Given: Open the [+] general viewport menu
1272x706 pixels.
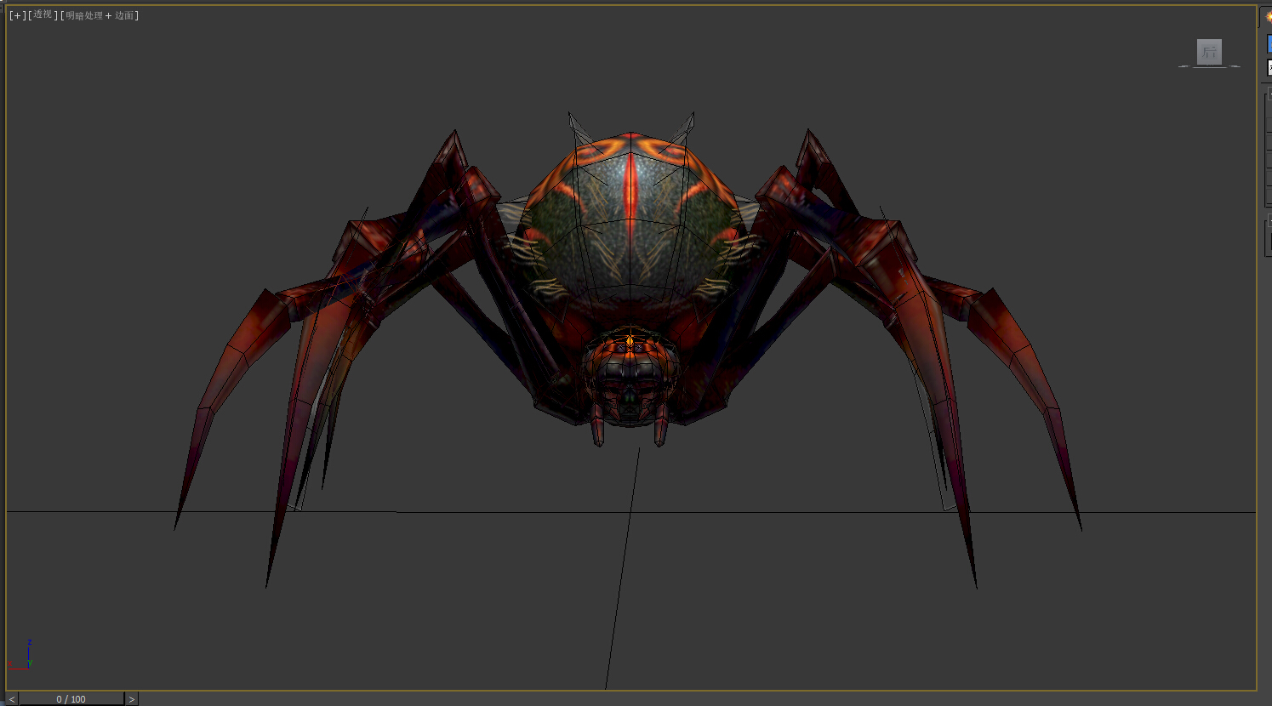Looking at the screenshot, I should pos(17,15).
